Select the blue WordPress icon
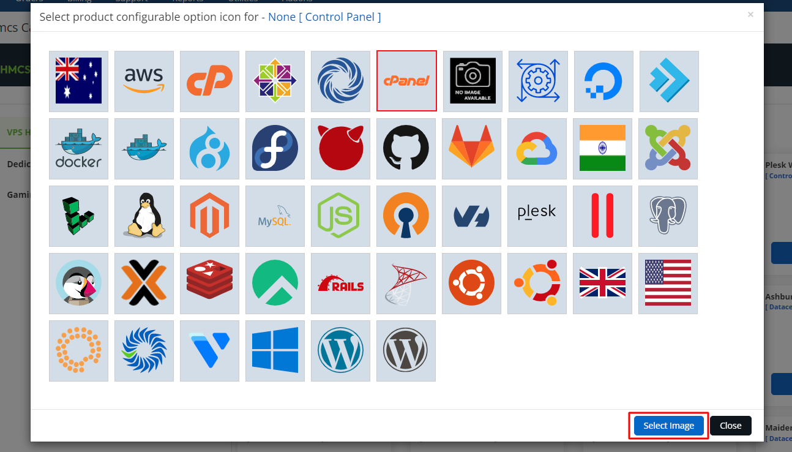792x452 pixels. point(340,350)
